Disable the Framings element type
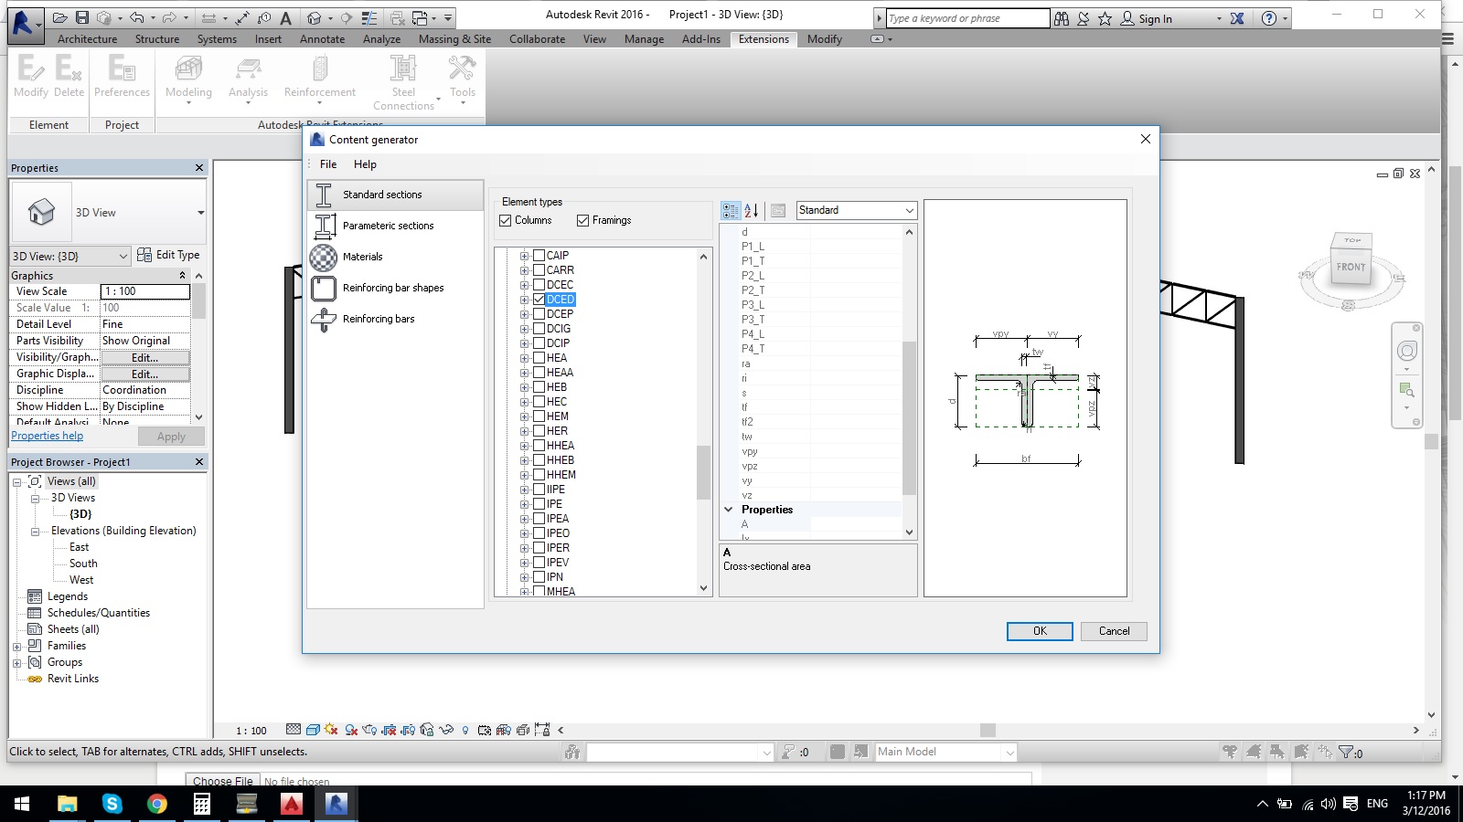The height and width of the screenshot is (822, 1463). click(583, 220)
